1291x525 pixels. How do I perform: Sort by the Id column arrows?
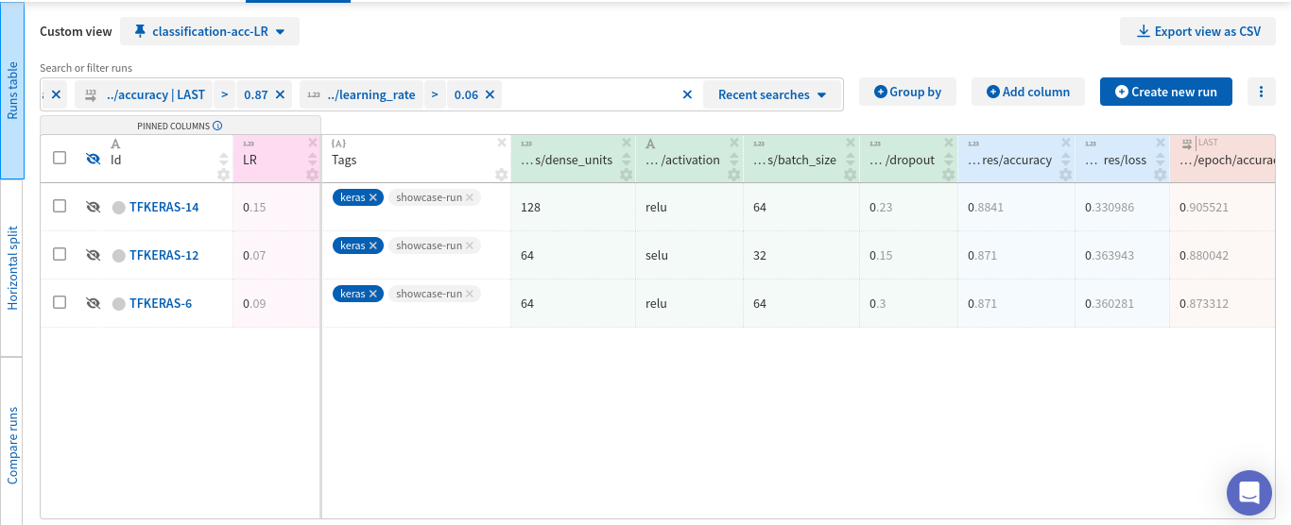click(x=224, y=159)
